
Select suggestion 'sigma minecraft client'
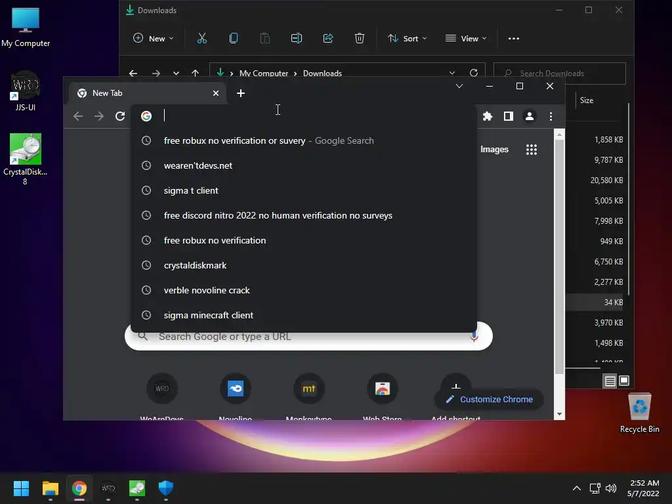[x=304, y=315]
